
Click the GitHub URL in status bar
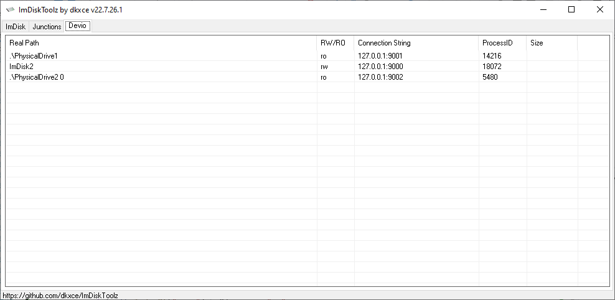point(60,295)
